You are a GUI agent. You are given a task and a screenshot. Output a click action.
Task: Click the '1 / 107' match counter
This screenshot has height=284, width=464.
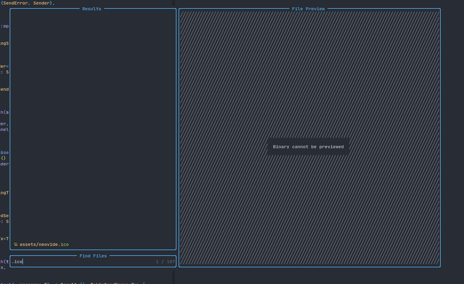[165, 262]
